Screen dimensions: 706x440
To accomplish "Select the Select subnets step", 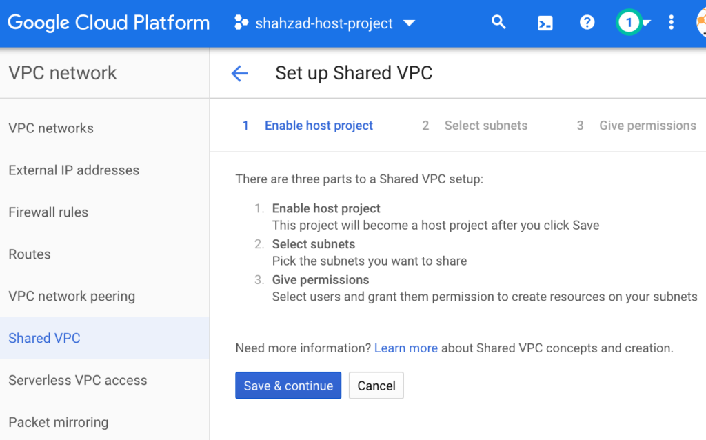I will coord(474,126).
